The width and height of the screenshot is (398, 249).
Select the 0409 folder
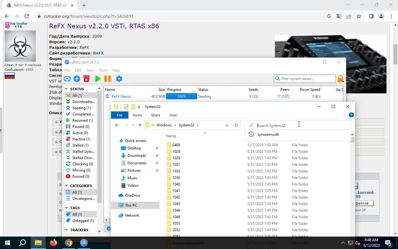pos(176,145)
